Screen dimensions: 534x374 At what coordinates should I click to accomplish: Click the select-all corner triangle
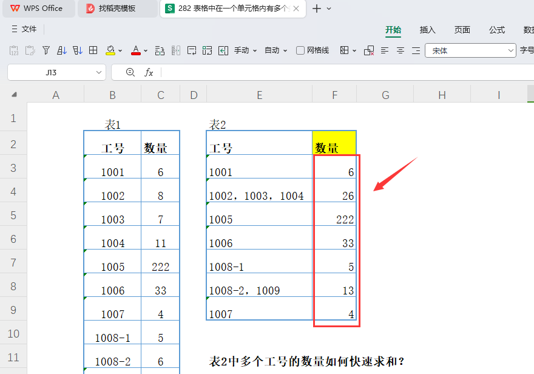[x=14, y=95]
